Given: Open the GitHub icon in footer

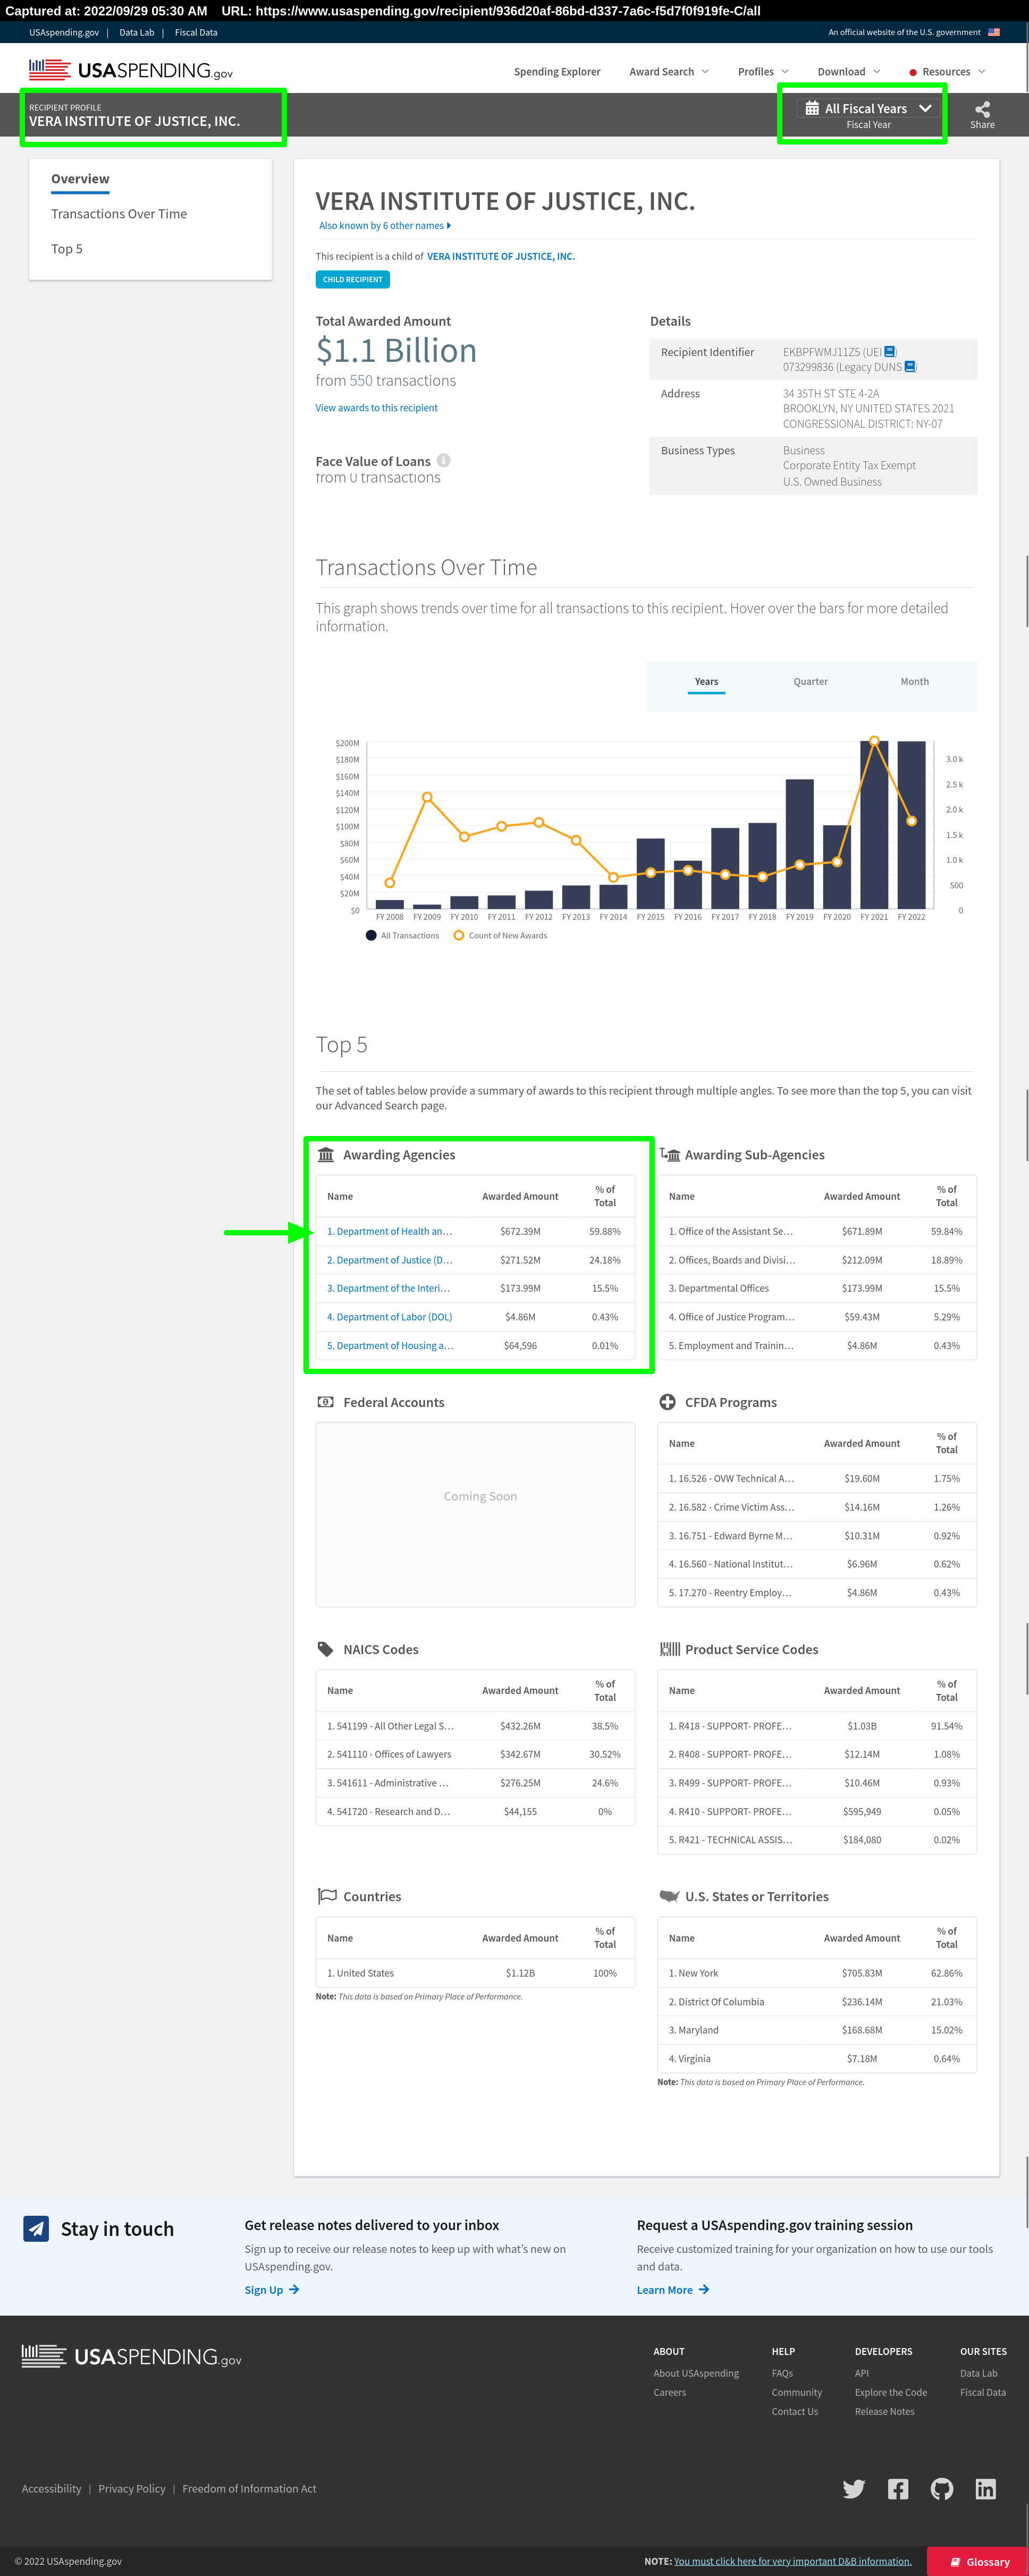Looking at the screenshot, I should (x=942, y=2489).
